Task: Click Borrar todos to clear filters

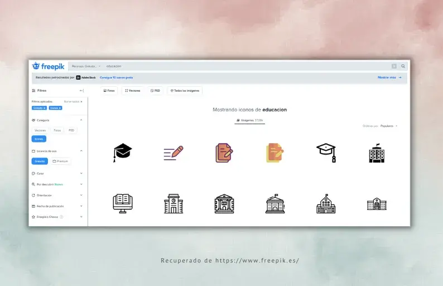Action: [73, 102]
